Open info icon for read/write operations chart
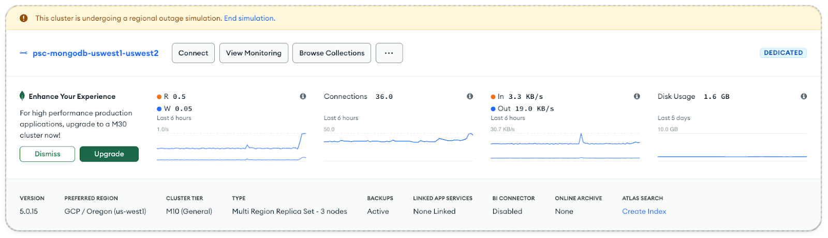The image size is (828, 238). coord(303,96)
